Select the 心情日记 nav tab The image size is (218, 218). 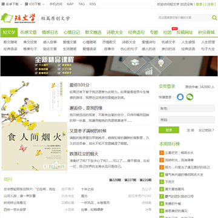(71, 32)
